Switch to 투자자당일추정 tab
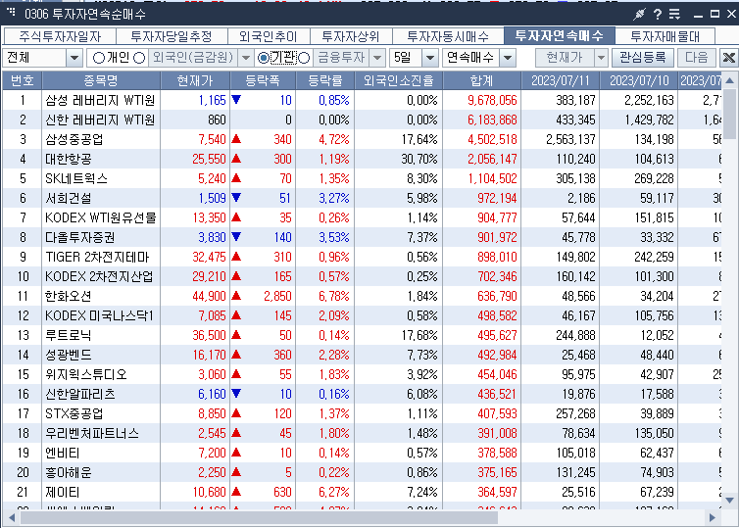Viewport: 739px width, 528px height. (172, 36)
